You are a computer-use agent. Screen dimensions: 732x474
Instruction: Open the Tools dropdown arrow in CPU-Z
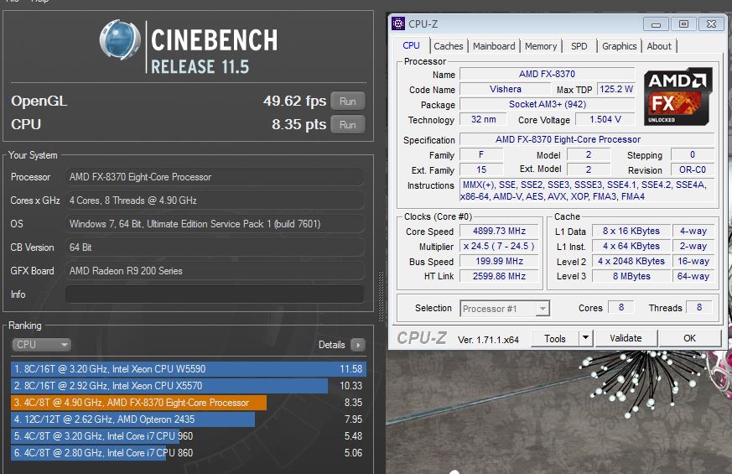point(585,338)
